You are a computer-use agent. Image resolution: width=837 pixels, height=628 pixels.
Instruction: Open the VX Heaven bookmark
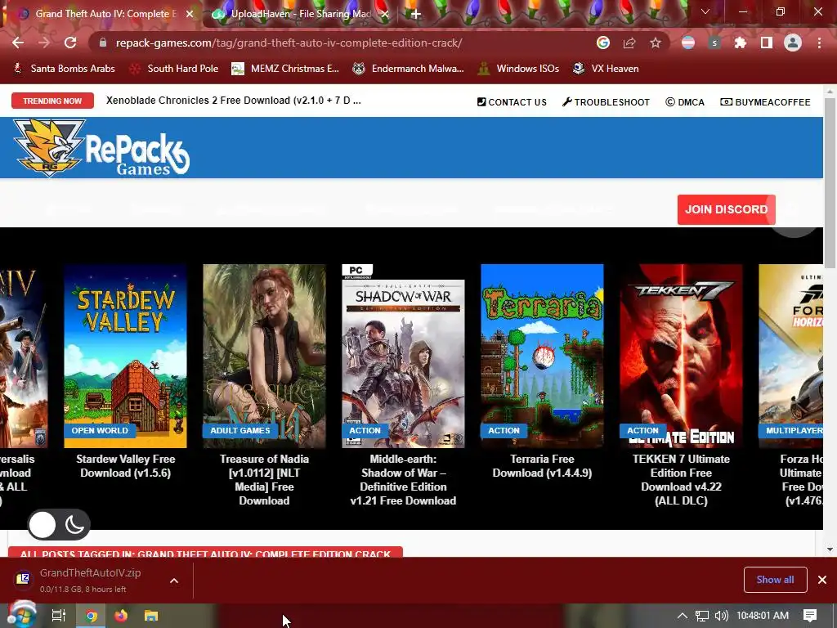pos(606,69)
